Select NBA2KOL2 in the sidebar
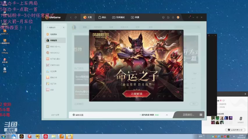 tap(55, 53)
